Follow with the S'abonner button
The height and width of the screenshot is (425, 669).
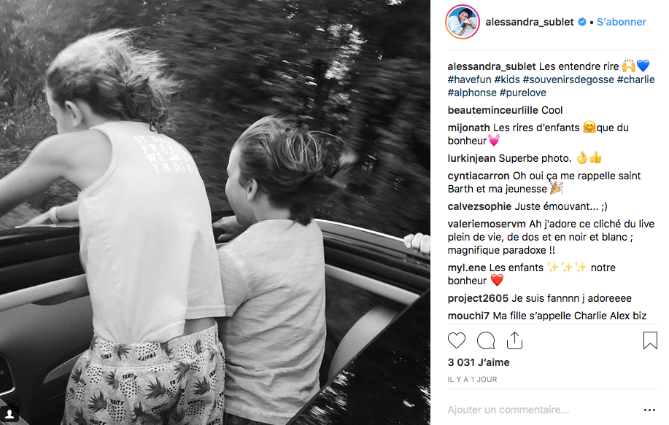622,22
